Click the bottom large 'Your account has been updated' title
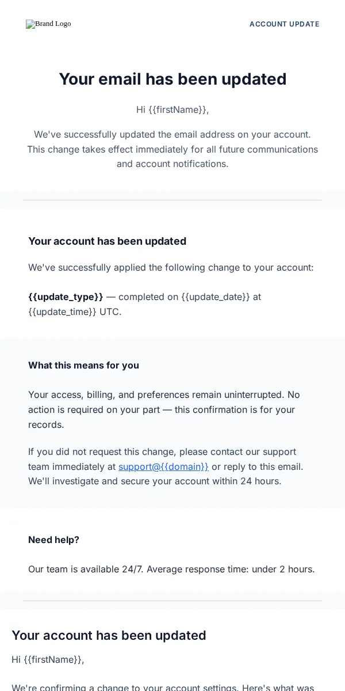345x691 pixels. pyautogui.click(x=109, y=635)
